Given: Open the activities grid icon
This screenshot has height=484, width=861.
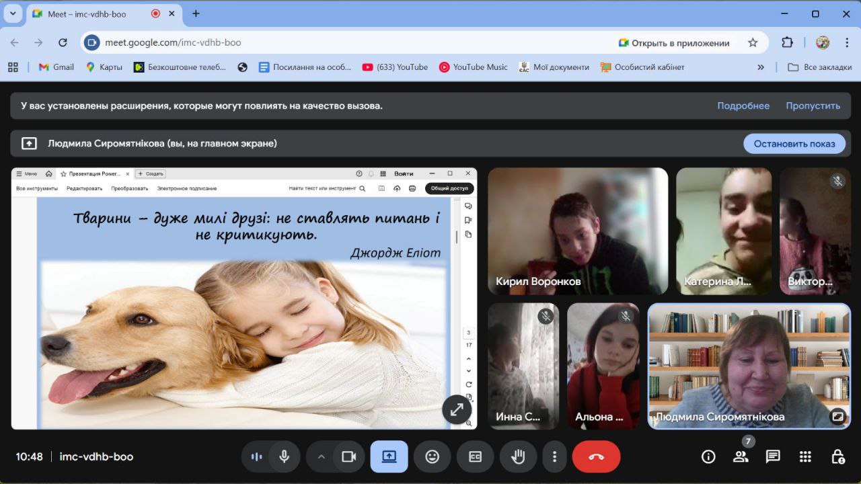Looking at the screenshot, I should (805, 456).
